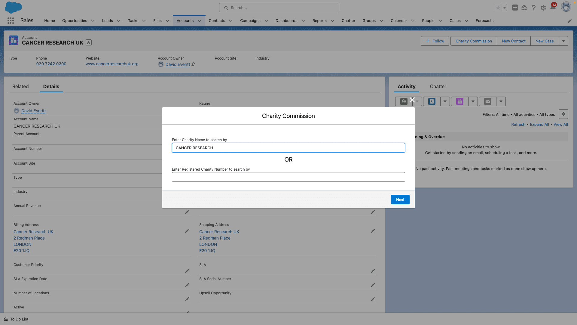The image size is (577, 325).
Task: Expand All activities link
Action: [539, 124]
